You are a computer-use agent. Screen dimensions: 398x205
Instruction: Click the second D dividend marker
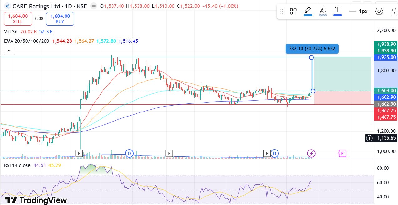click(274, 153)
